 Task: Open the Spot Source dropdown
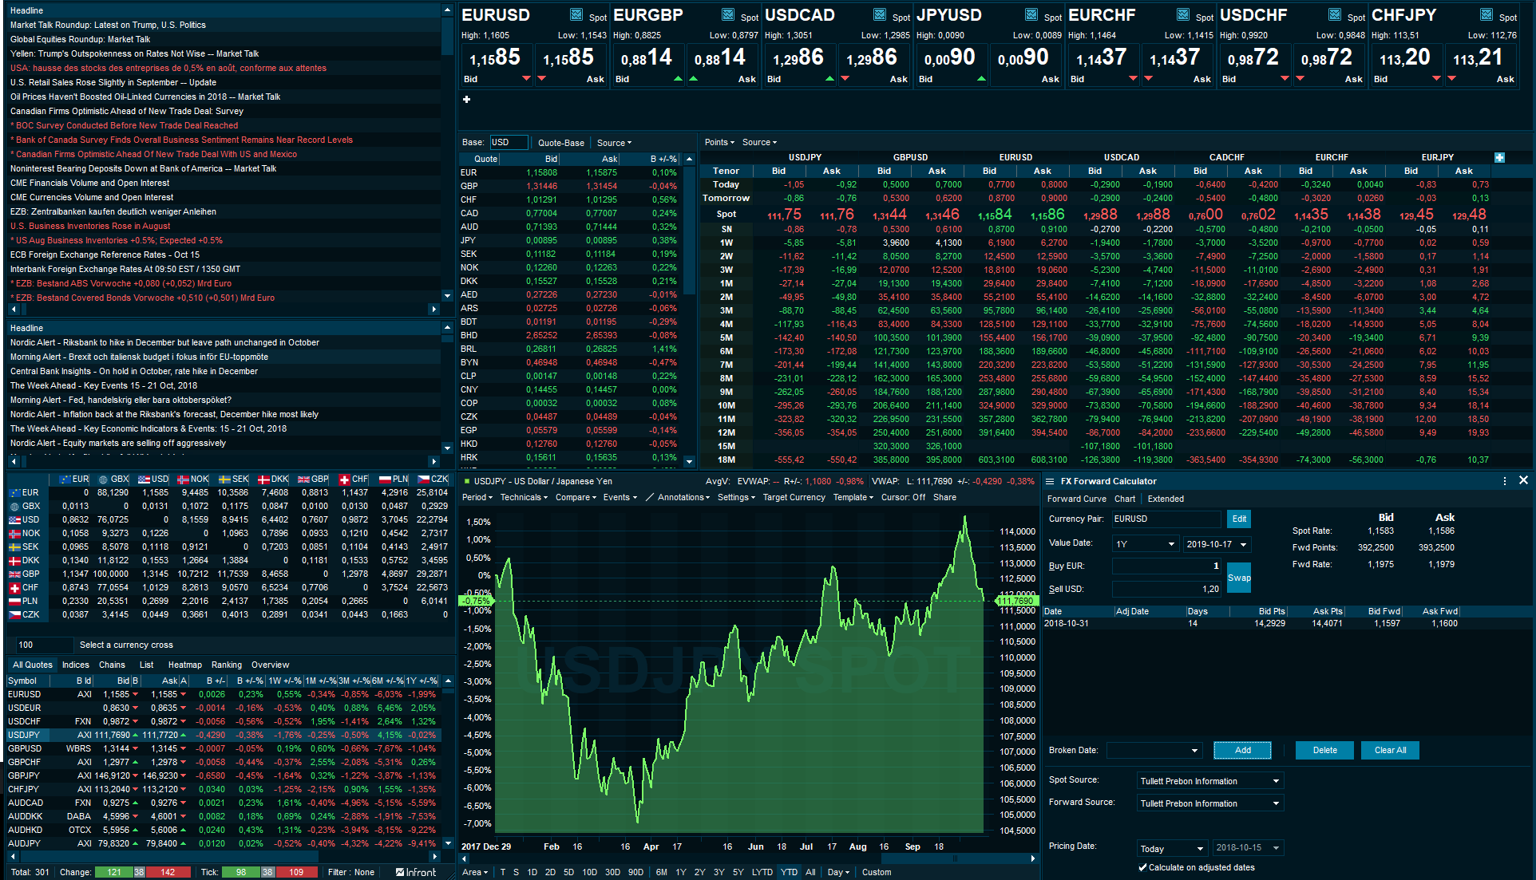point(1210,781)
